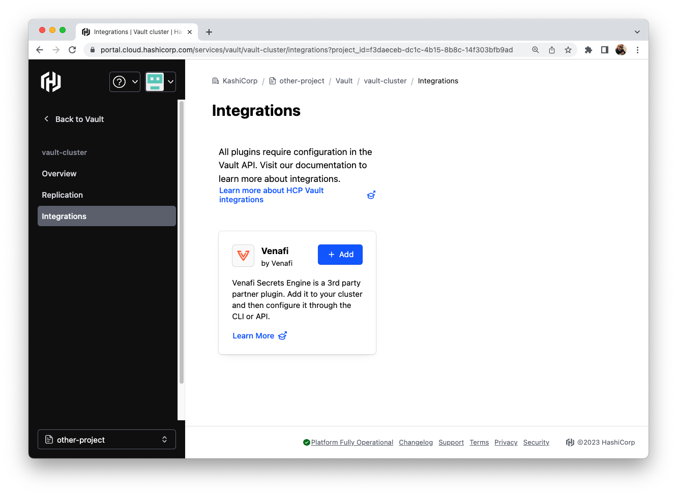Open browser extensions puzzle icon
This screenshot has height=496, width=677.
point(588,50)
